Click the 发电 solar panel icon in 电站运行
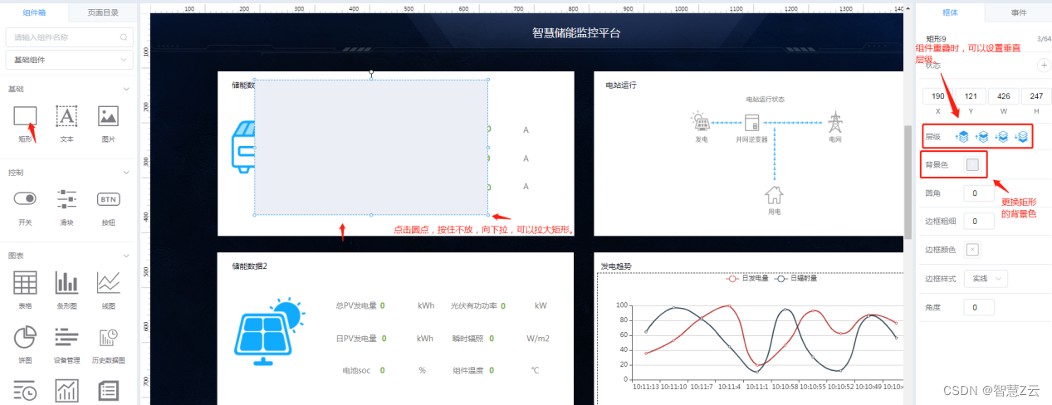 [701, 123]
